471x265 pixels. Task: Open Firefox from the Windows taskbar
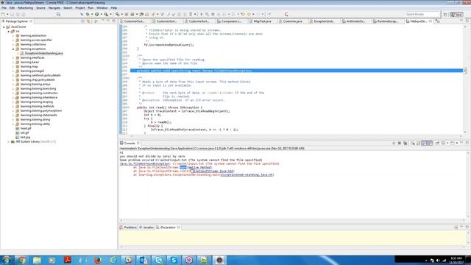coord(98,260)
